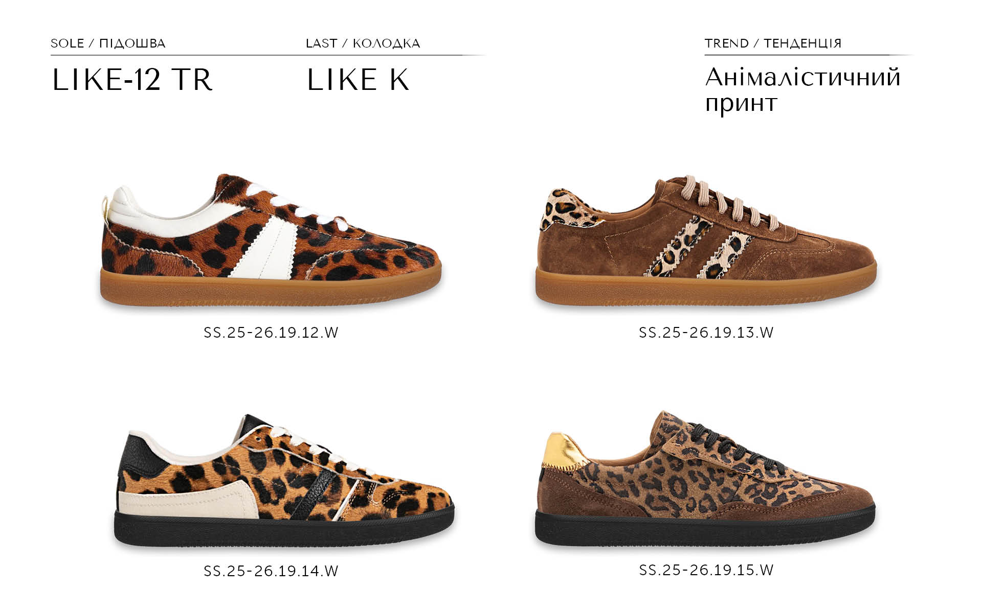The image size is (982, 613).
Task: Click the LIKE-12 TR sole name
Action: click(132, 80)
